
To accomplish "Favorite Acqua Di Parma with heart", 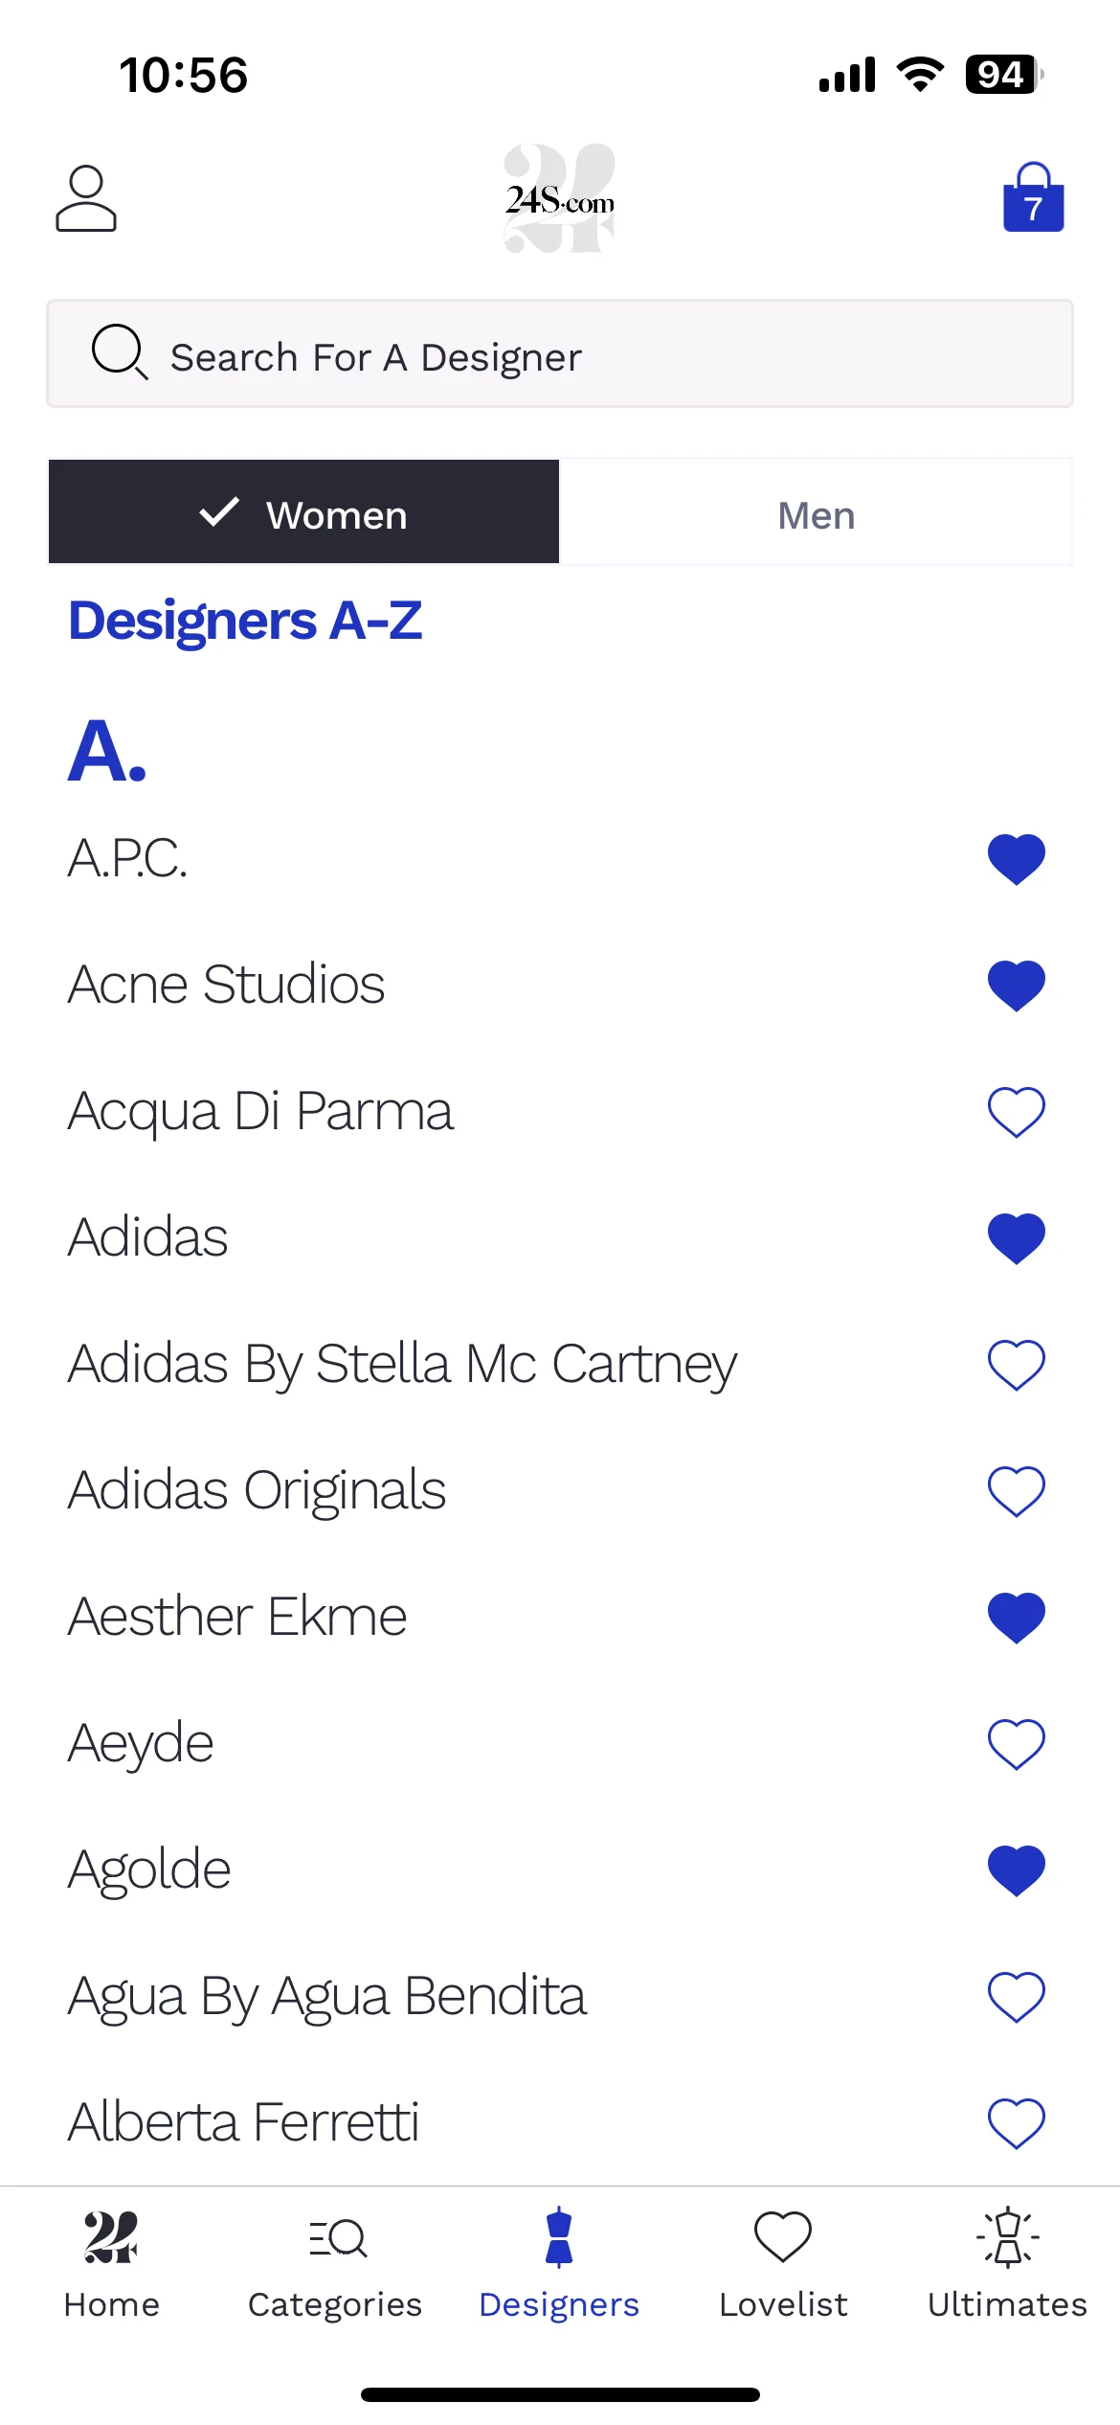I will click(1016, 1112).
